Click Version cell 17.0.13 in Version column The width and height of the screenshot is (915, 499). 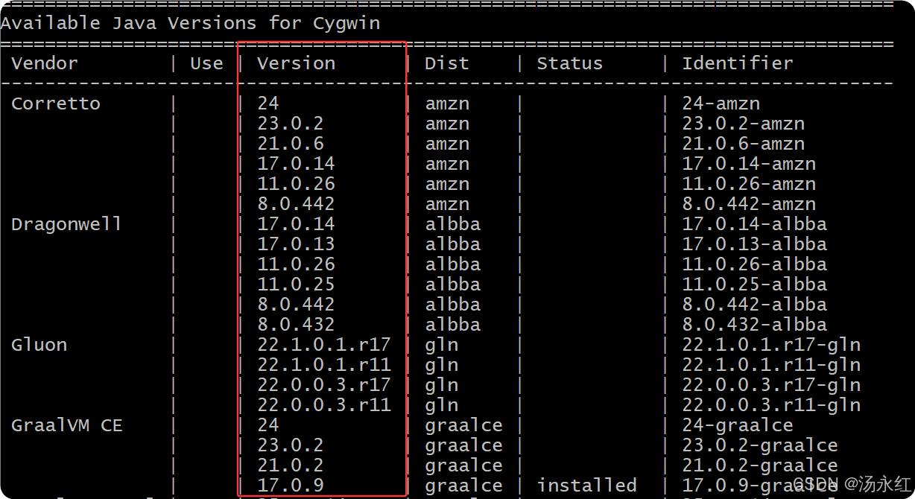(x=296, y=244)
